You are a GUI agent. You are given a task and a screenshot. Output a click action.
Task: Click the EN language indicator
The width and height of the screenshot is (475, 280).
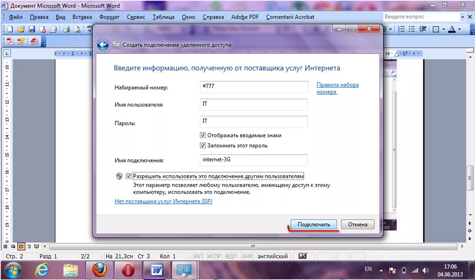point(368,269)
